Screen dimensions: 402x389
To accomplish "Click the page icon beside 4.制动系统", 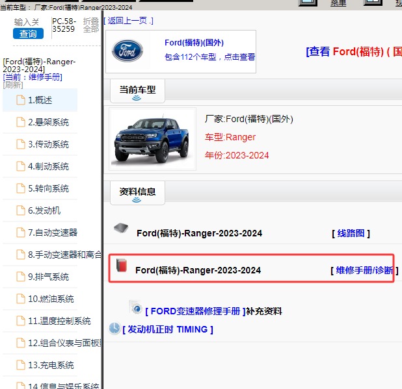I will click(x=21, y=166).
